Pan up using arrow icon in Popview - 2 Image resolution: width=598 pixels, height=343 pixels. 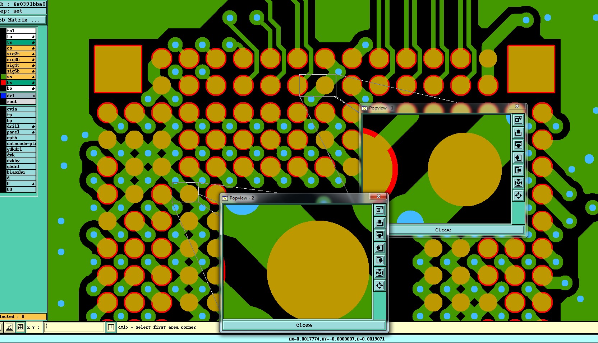coord(379,222)
